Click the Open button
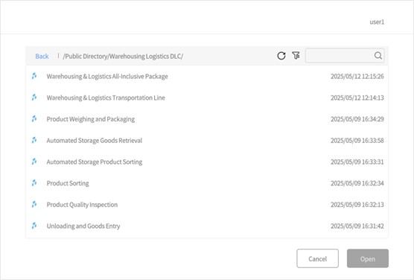Screen dimensions: 414x280 point(368,258)
